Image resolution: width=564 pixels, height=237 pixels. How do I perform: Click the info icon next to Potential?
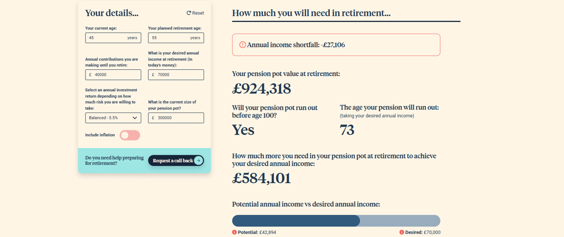234,232
